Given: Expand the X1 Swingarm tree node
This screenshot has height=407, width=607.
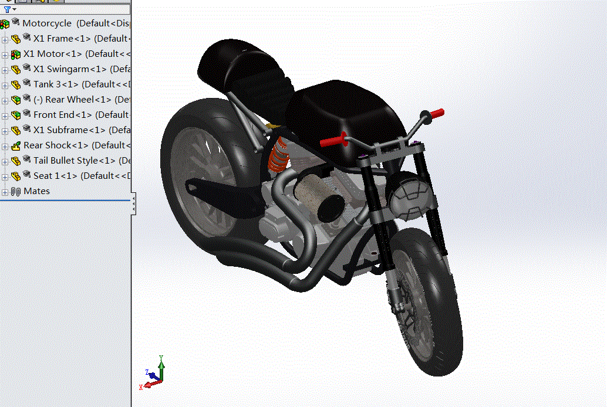Looking at the screenshot, I should [x=5, y=70].
